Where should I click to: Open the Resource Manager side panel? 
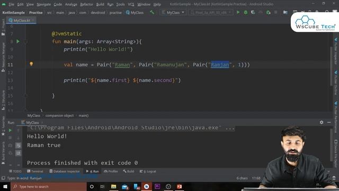(3, 57)
